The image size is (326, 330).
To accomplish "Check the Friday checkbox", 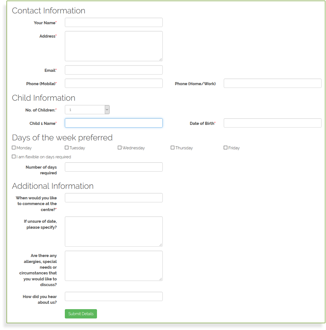I will pos(225,148).
